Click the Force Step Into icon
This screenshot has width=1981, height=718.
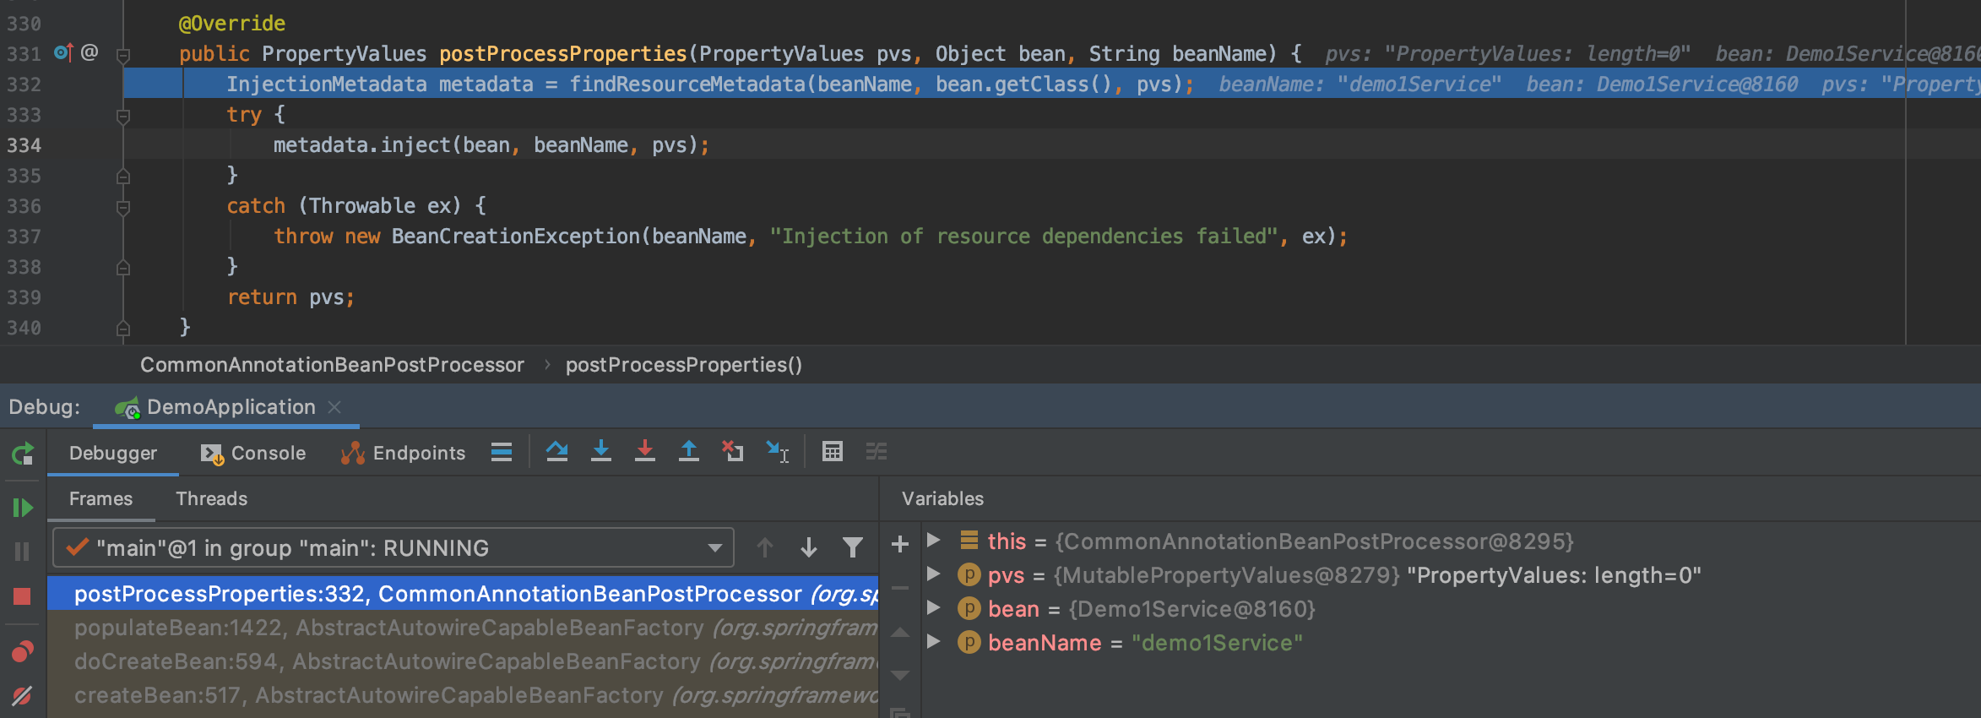tap(644, 452)
